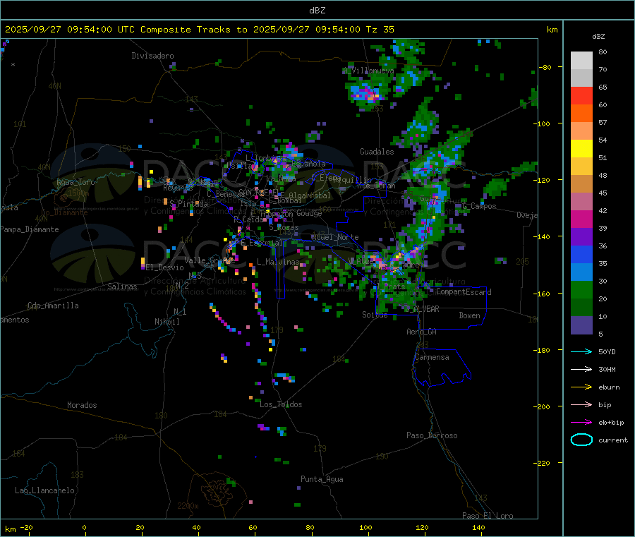Click the -80 km right axis label
Viewport: 635px width, 537px height.
coord(545,67)
